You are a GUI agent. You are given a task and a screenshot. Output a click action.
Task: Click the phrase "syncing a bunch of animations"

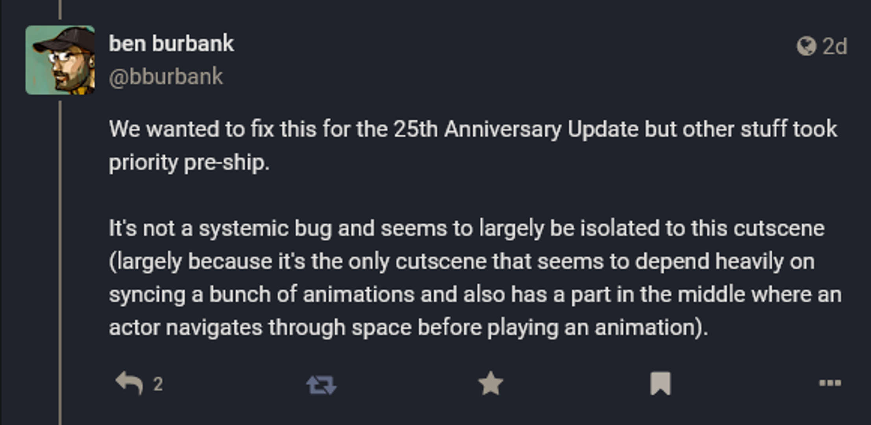[261, 294]
